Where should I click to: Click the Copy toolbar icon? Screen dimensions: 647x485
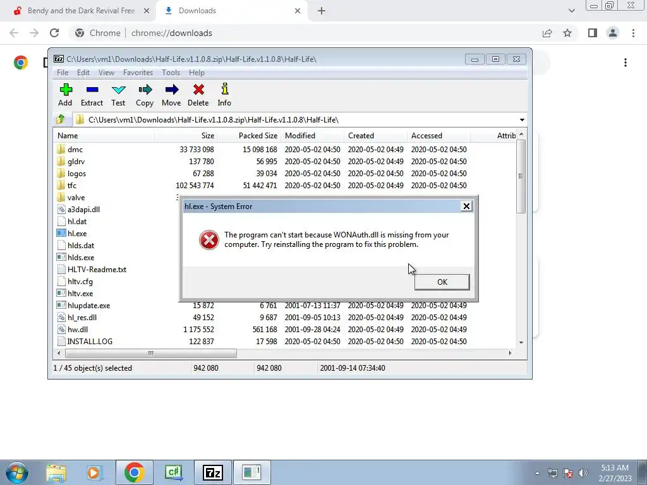click(145, 95)
